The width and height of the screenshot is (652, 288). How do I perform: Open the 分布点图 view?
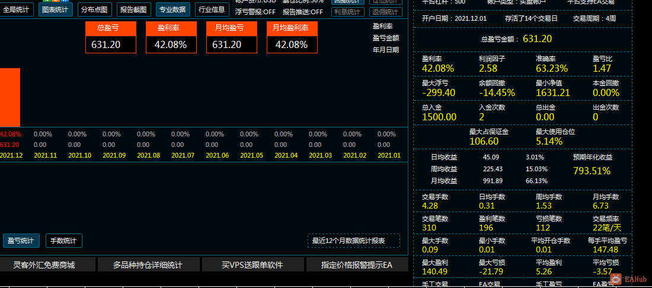click(94, 9)
